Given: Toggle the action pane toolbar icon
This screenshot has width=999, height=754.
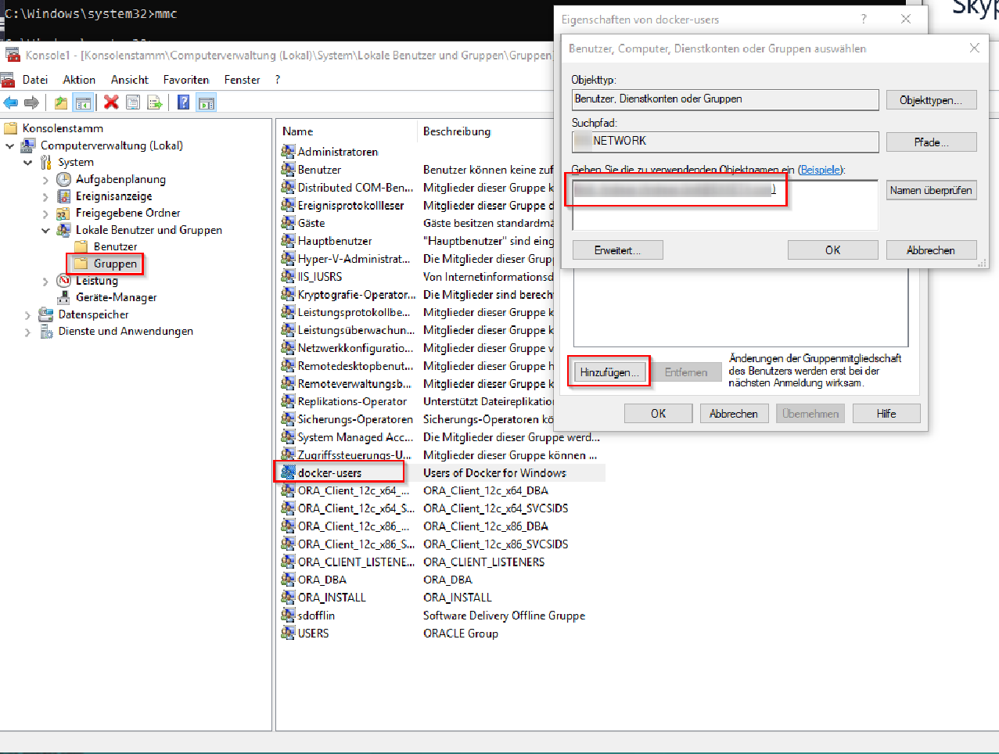Looking at the screenshot, I should [x=206, y=102].
